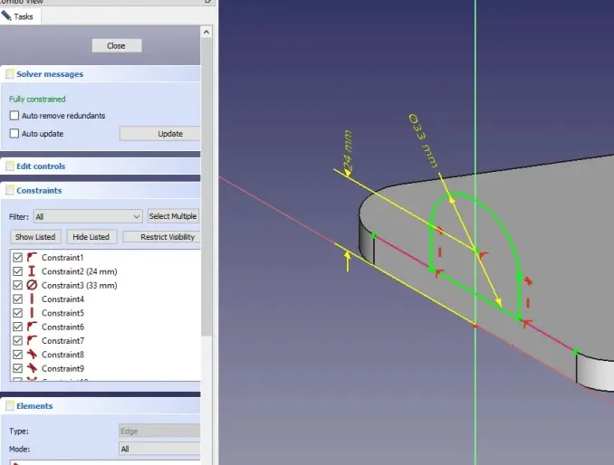This screenshot has height=465, width=614.
Task: Click the green bottom line of the sketch
Action: 475,294
